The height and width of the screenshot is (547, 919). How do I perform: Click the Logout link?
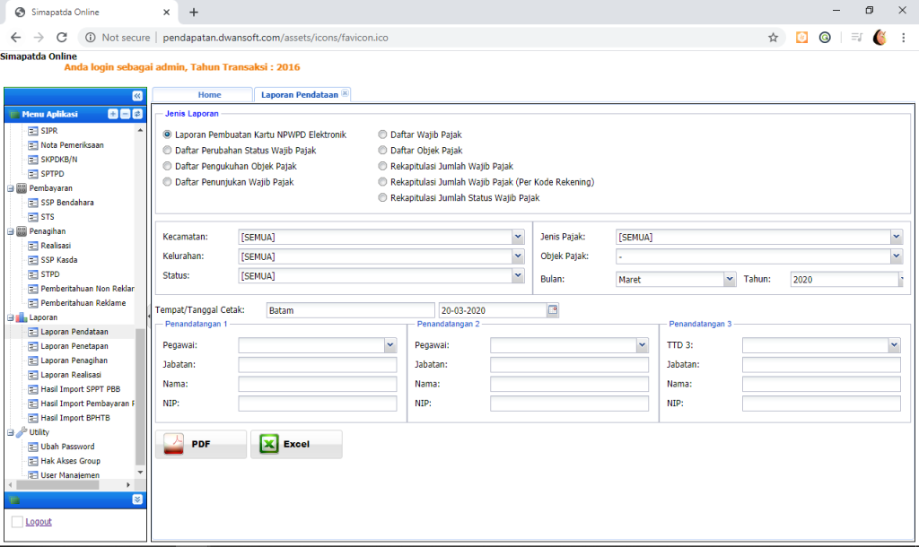[x=39, y=522]
